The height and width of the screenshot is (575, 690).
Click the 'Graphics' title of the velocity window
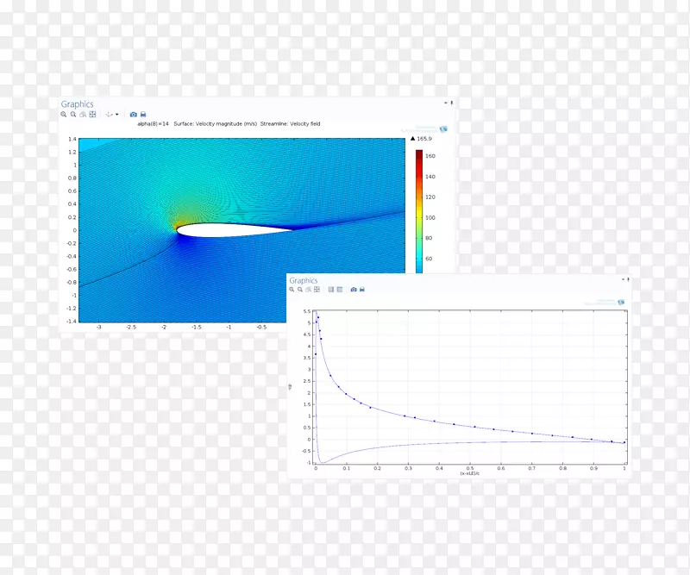77,104
